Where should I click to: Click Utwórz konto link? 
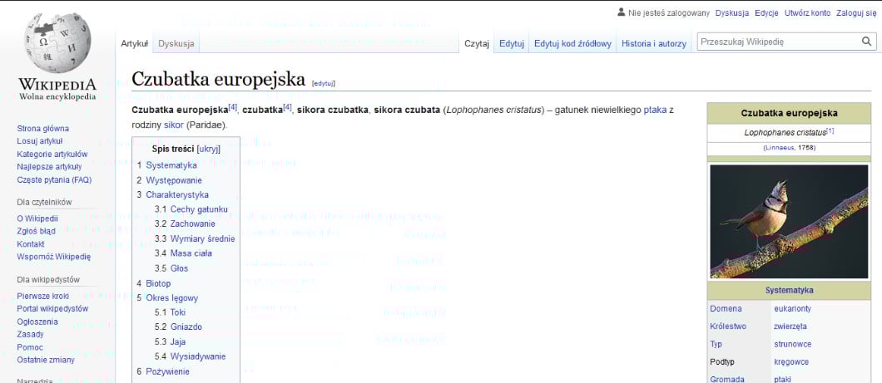(x=807, y=12)
